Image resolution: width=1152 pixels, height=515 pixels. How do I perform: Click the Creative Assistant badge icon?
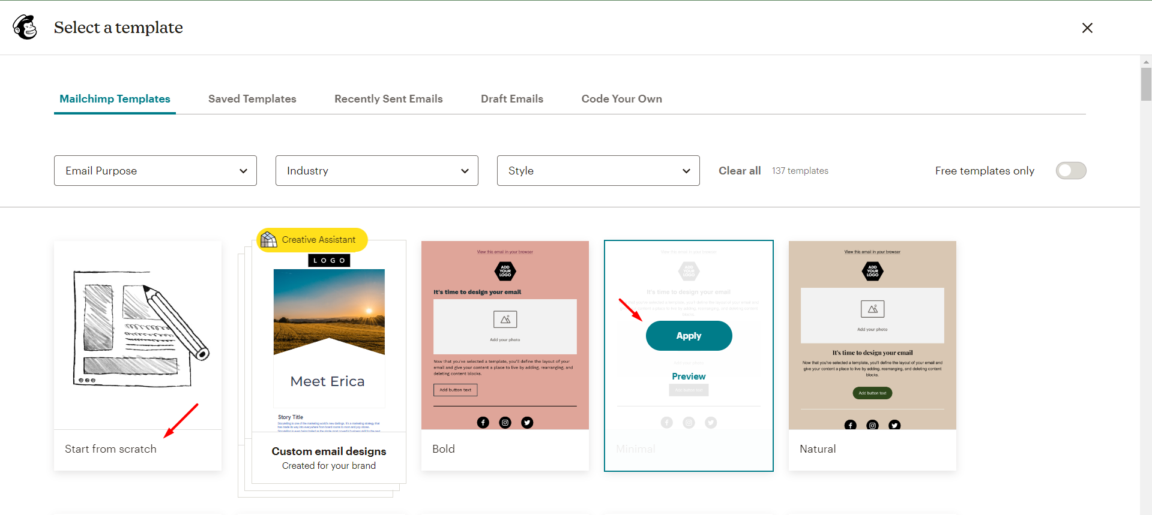pos(269,240)
